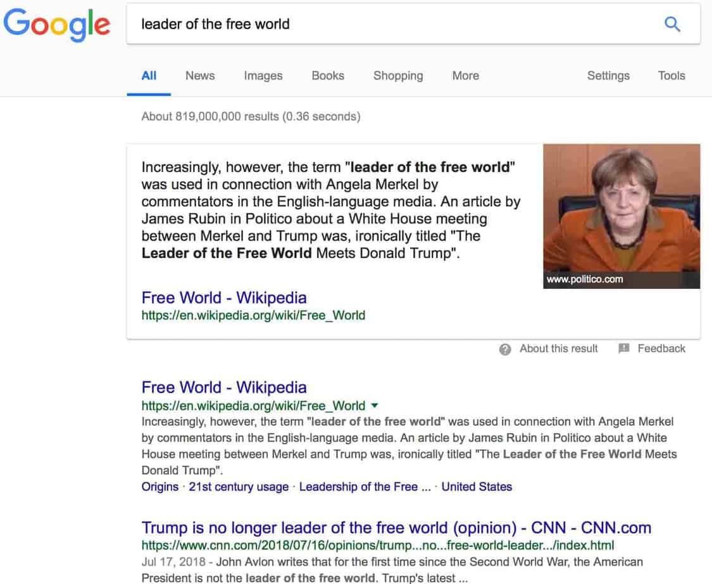The image size is (712, 584).
Task: Click the 'About this result' link
Action: [558, 348]
